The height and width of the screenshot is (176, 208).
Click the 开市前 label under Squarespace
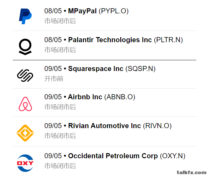coord(54,79)
